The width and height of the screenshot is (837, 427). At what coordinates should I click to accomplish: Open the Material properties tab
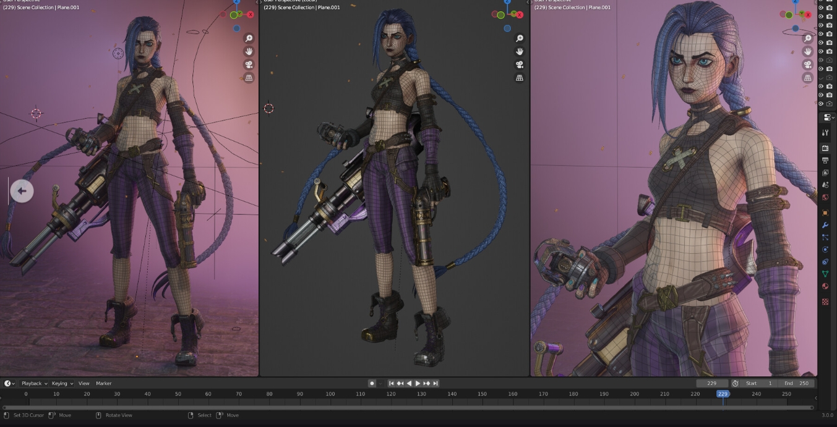[825, 286]
